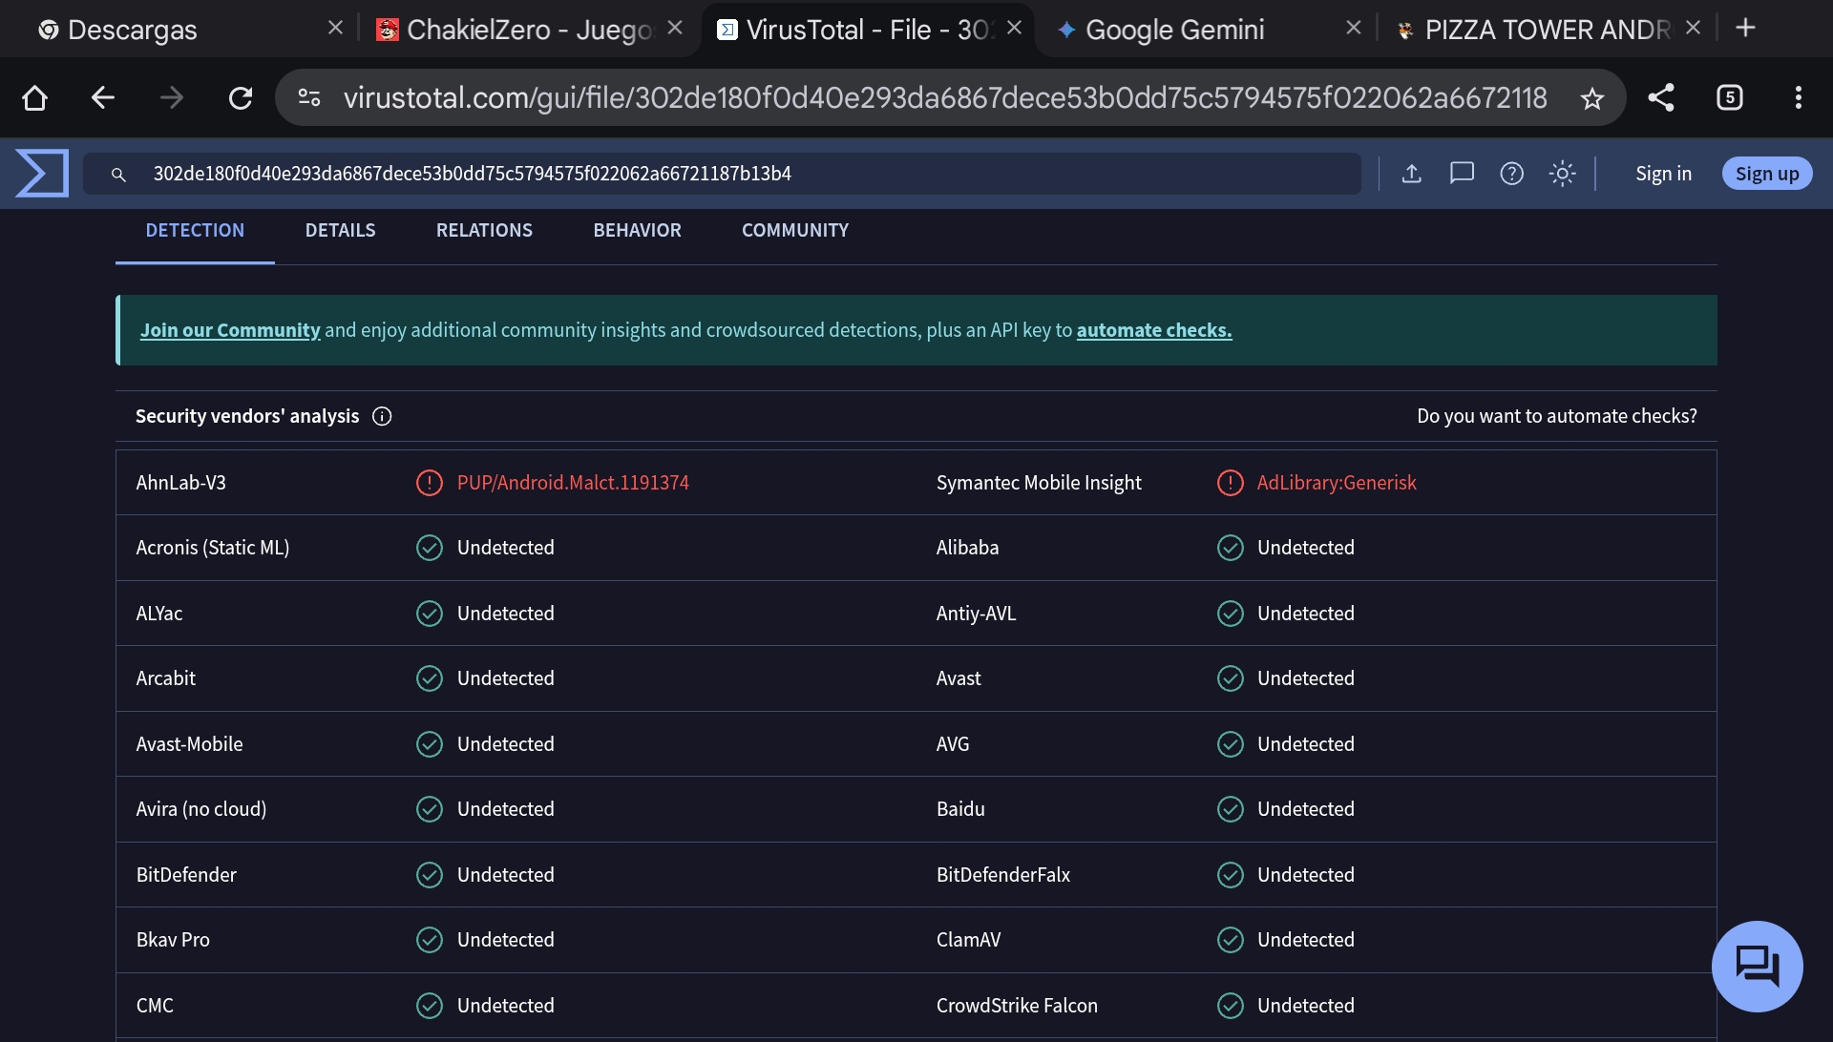This screenshot has width=1833, height=1042.
Task: Click ClamAV undetected checkmark icon
Action: 1231,940
